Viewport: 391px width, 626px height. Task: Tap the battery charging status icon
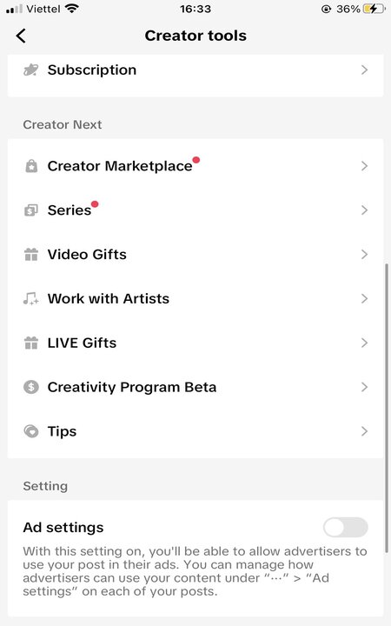click(373, 9)
